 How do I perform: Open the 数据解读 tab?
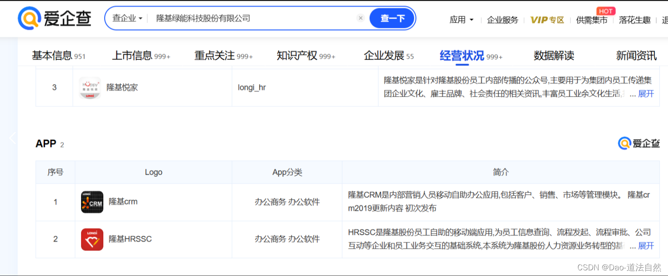coord(554,56)
